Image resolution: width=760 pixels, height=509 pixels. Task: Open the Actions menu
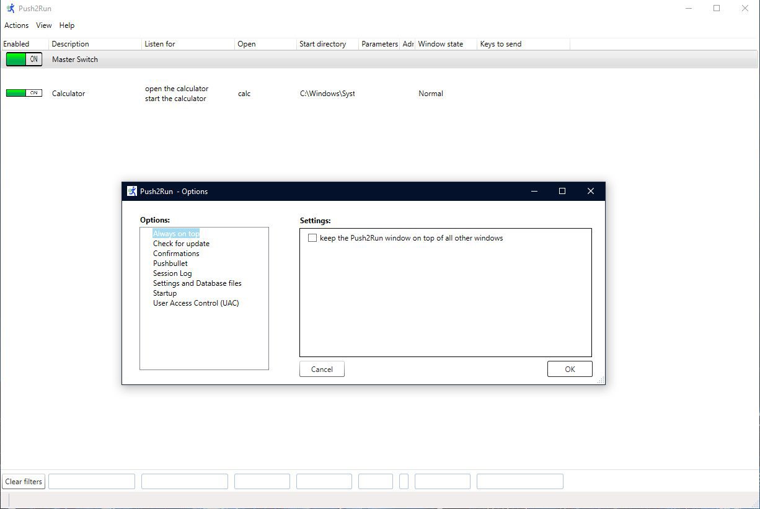point(16,25)
